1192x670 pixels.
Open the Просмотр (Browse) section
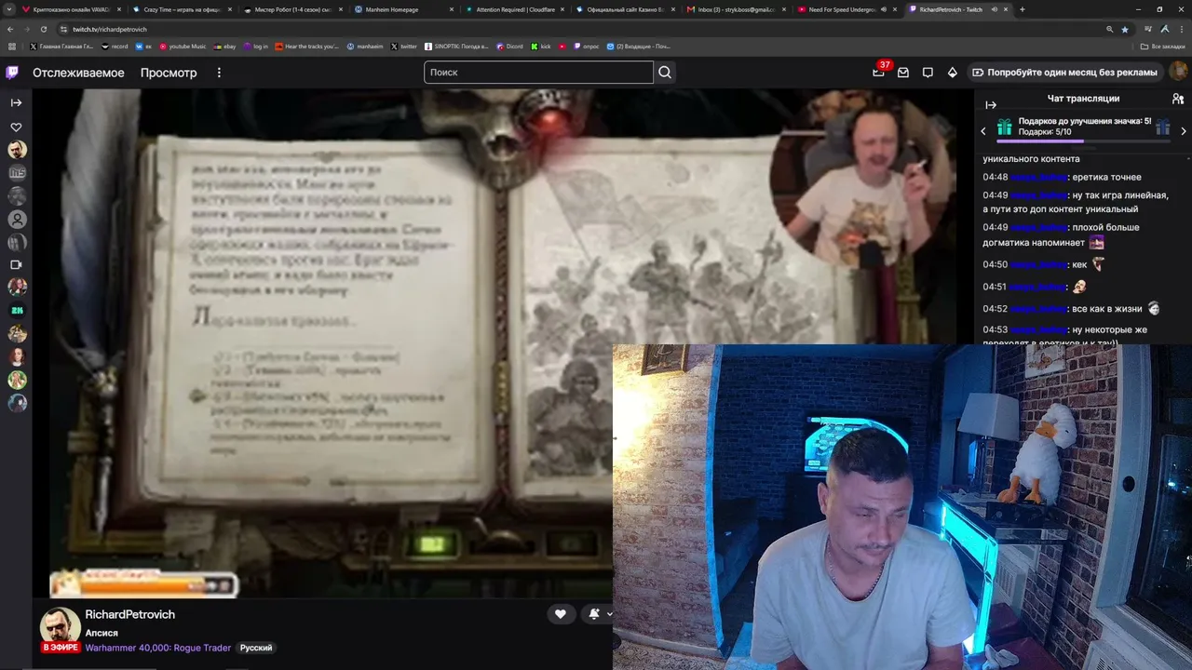pos(169,73)
